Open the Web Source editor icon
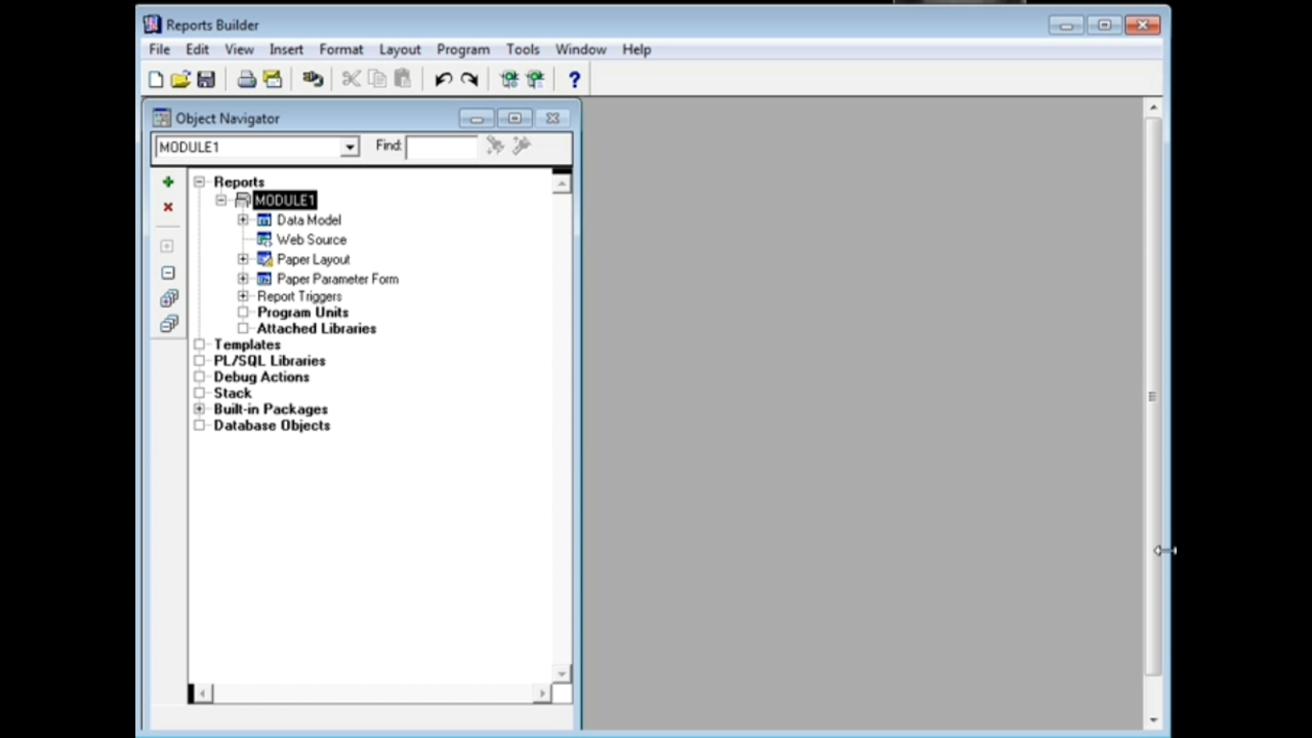This screenshot has height=738, width=1312. click(264, 239)
